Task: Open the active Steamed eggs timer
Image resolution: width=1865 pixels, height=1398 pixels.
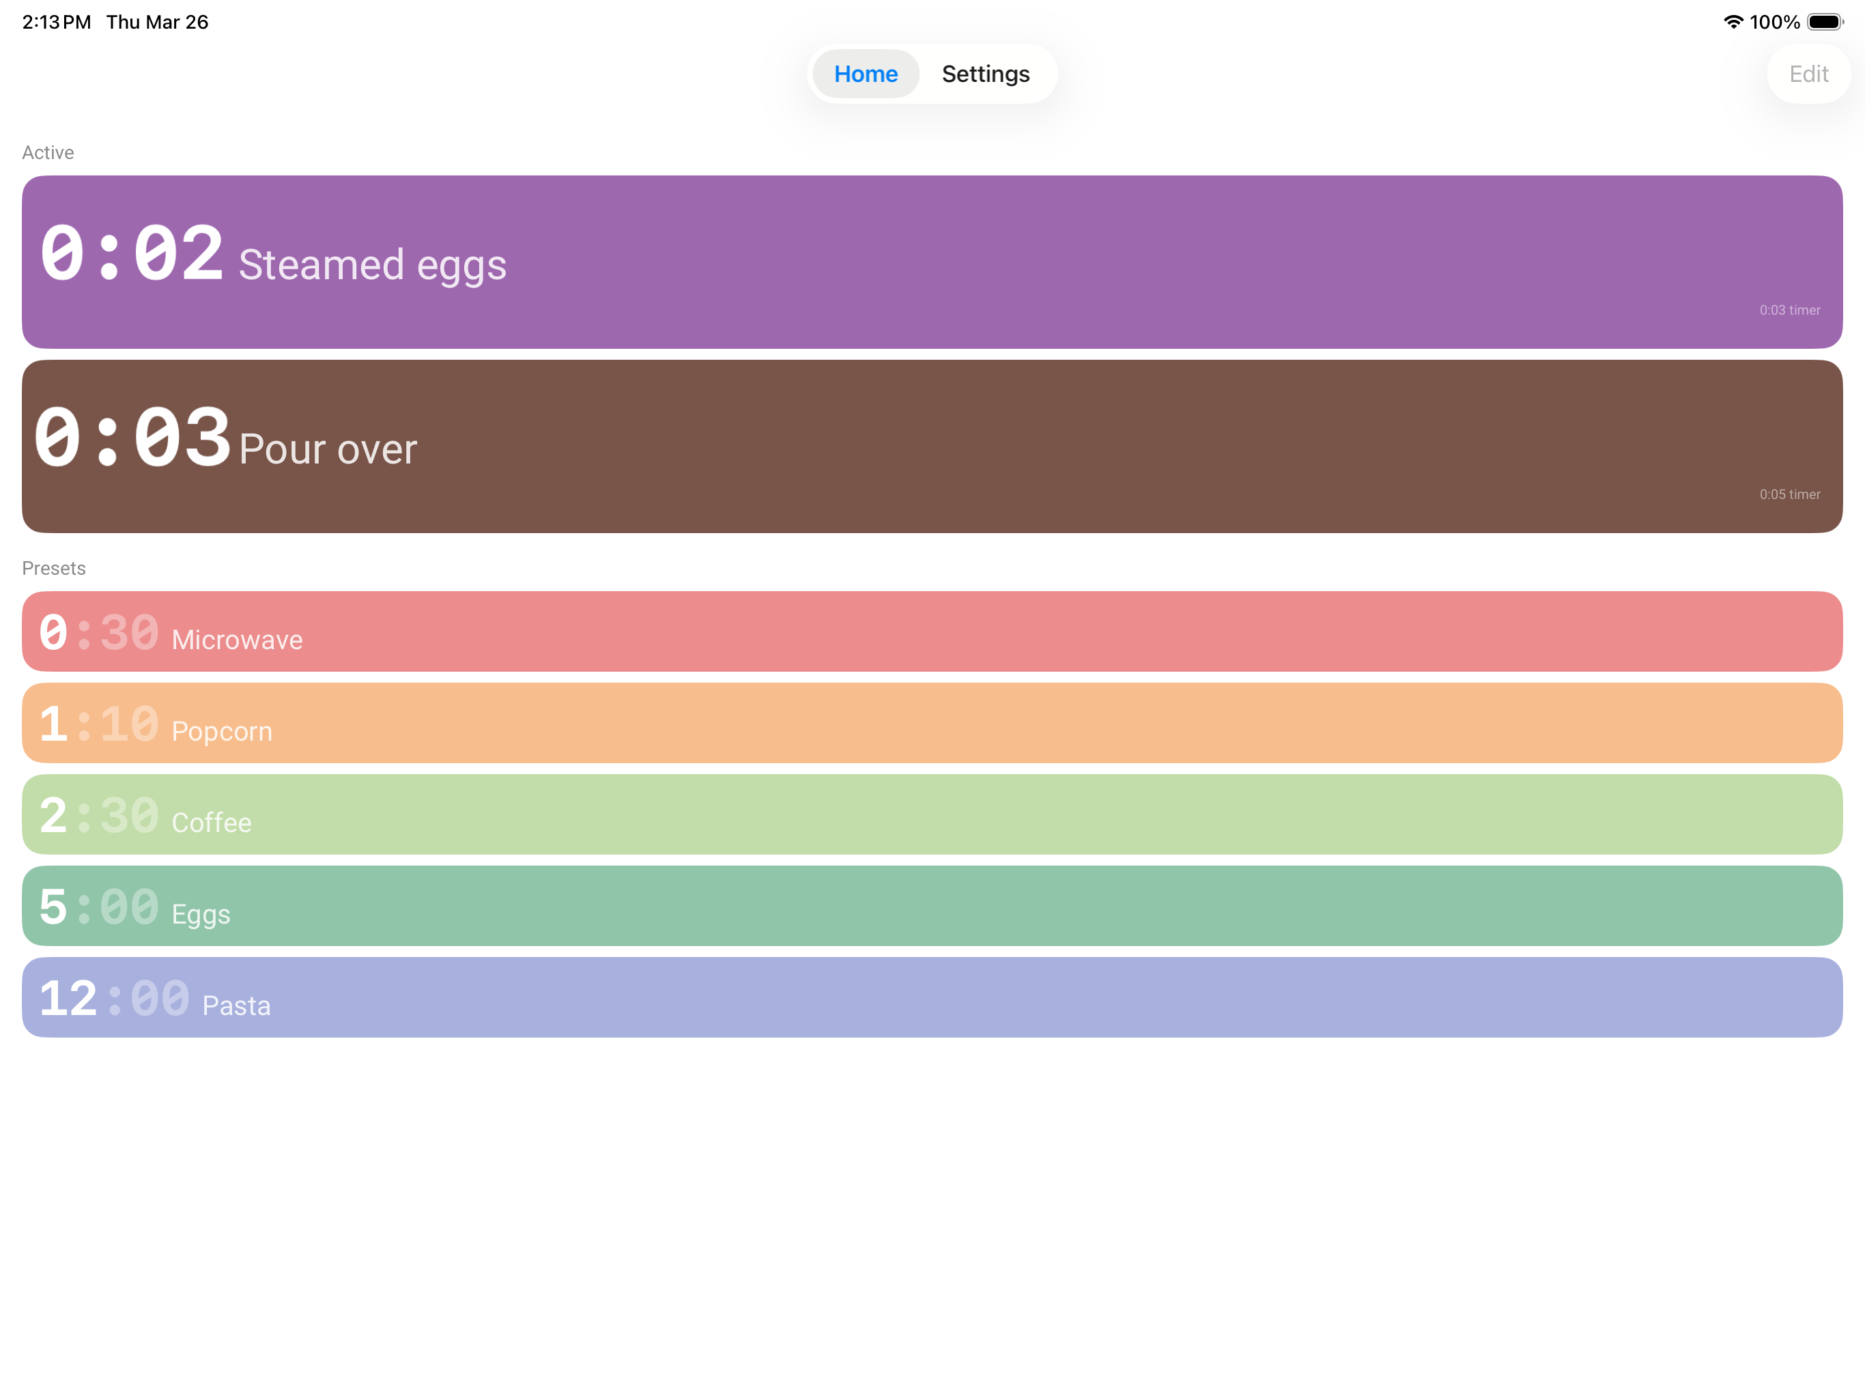Action: pyautogui.click(x=932, y=262)
